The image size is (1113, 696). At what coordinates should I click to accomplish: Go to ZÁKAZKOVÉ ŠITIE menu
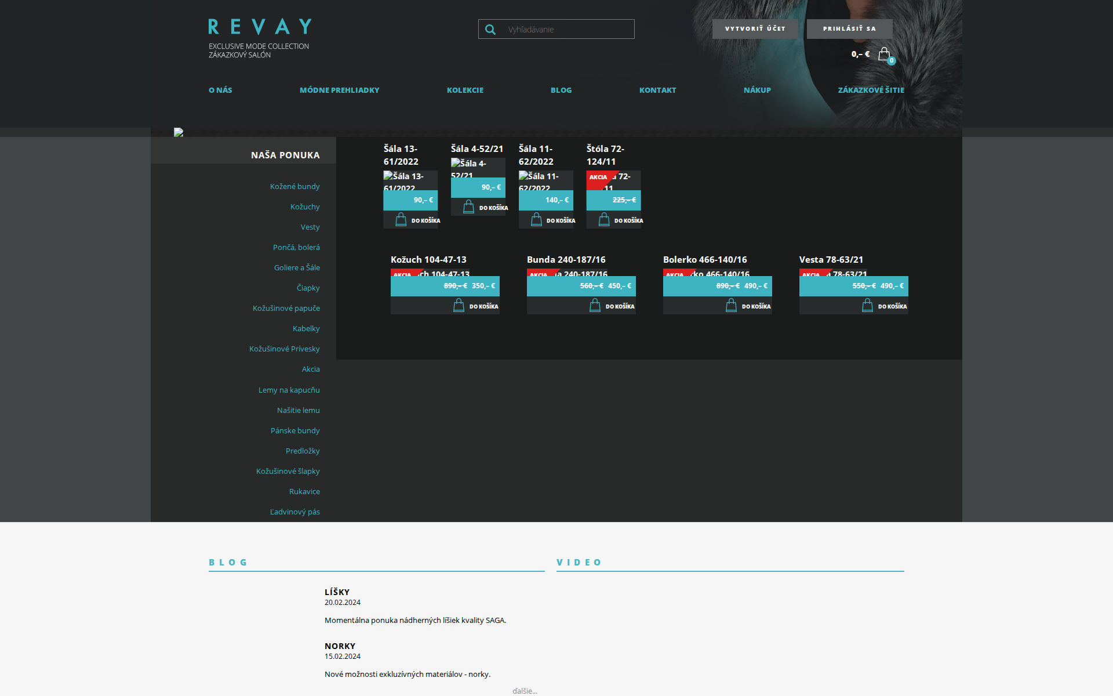[x=871, y=90]
